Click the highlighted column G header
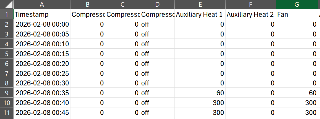This screenshot has height=119, width=320. coord(297,4)
